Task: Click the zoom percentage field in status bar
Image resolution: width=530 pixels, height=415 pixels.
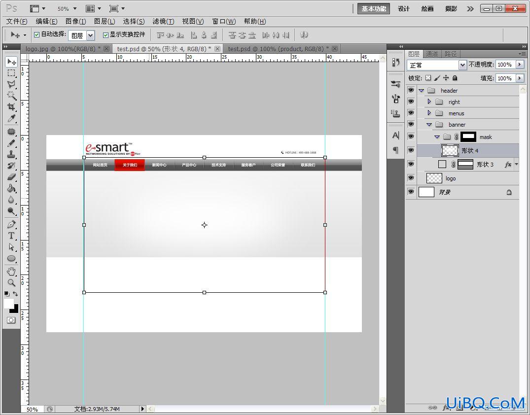Action: (32, 409)
